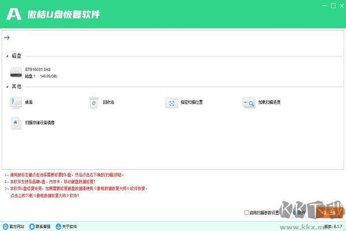Click the official website (官方网站) home icon
This screenshot has width=346, height=231.
[x=6, y=226]
